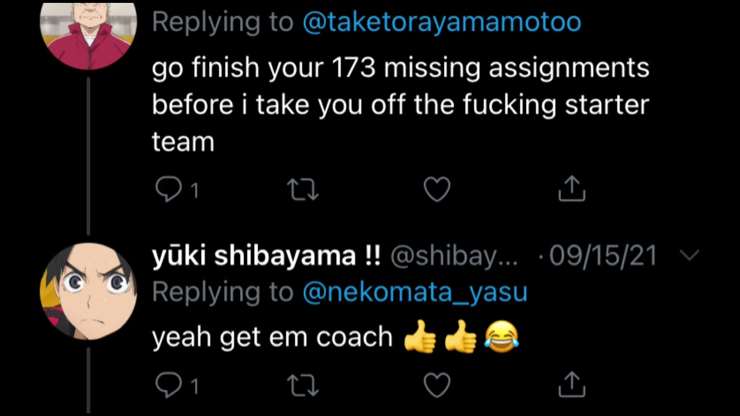
Task: Open yūki shibayama's avatar
Action: tap(88, 291)
